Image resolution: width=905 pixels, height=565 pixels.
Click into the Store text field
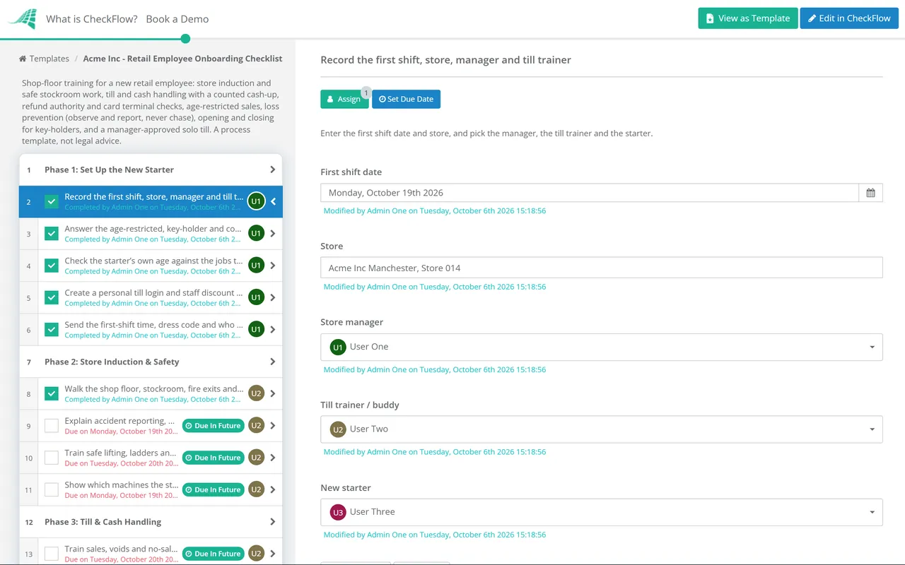pyautogui.click(x=602, y=268)
